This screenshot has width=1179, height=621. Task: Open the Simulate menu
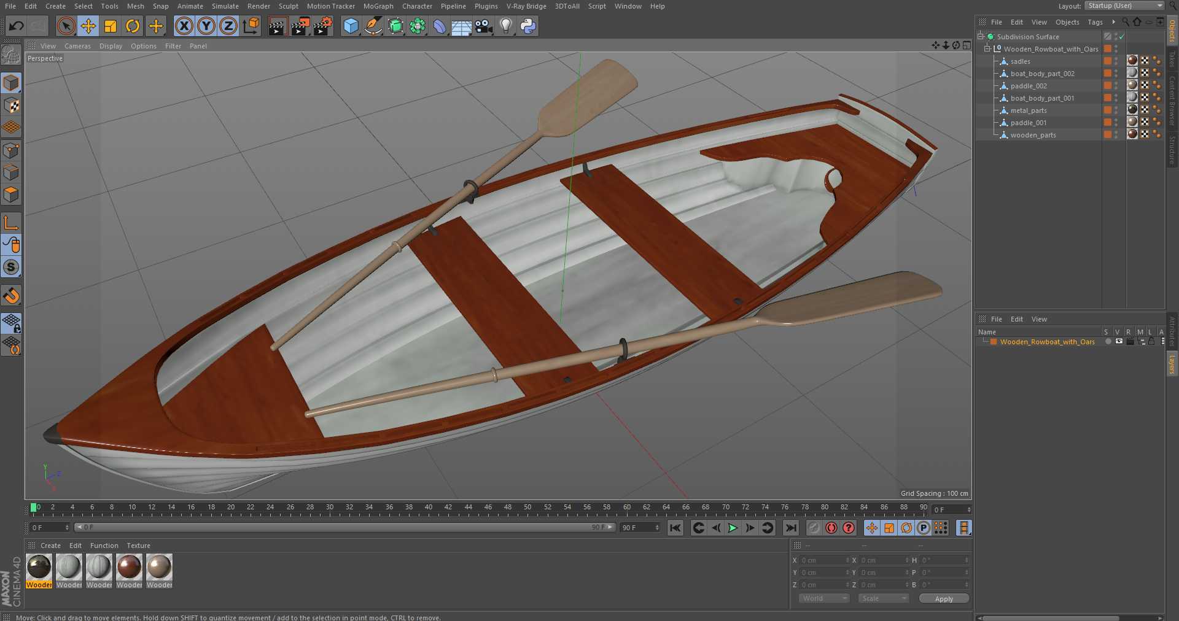click(225, 6)
